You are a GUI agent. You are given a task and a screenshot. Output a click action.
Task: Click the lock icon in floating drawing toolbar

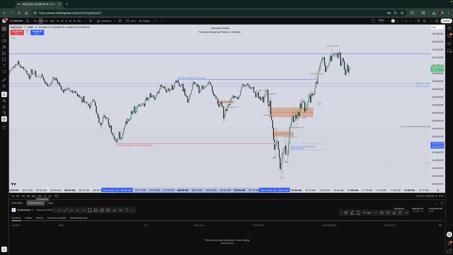394,213
